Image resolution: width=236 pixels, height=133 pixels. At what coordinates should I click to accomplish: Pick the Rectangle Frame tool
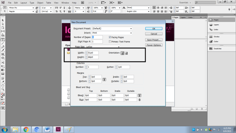pyautogui.click(x=3, y=54)
